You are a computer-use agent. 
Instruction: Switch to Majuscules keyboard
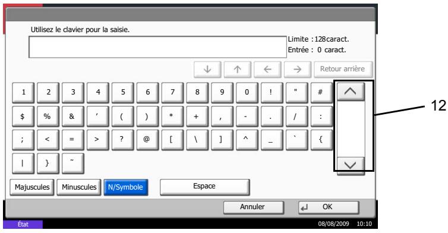coord(31,187)
